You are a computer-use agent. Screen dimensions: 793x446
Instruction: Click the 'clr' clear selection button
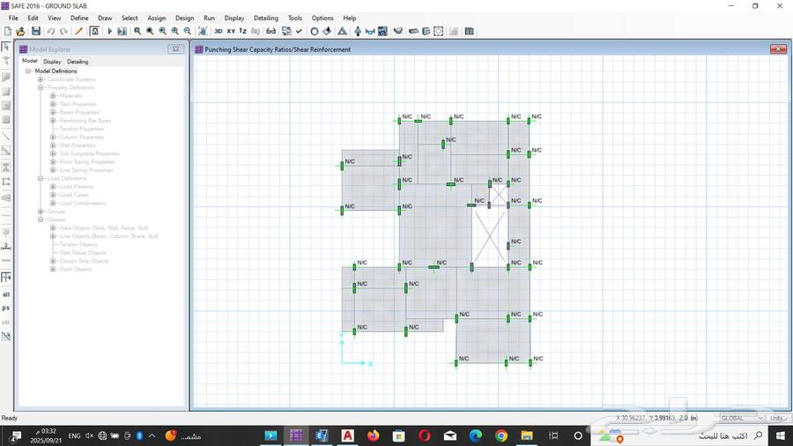[x=6, y=322]
